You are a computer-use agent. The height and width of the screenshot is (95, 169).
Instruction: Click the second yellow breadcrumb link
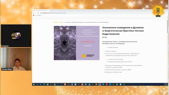coord(61,22)
